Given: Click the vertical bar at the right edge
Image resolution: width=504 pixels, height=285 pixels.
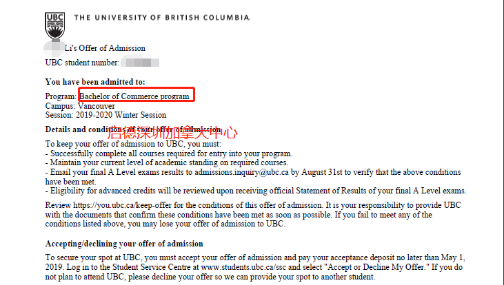Looking at the screenshot, I should pos(503,142).
